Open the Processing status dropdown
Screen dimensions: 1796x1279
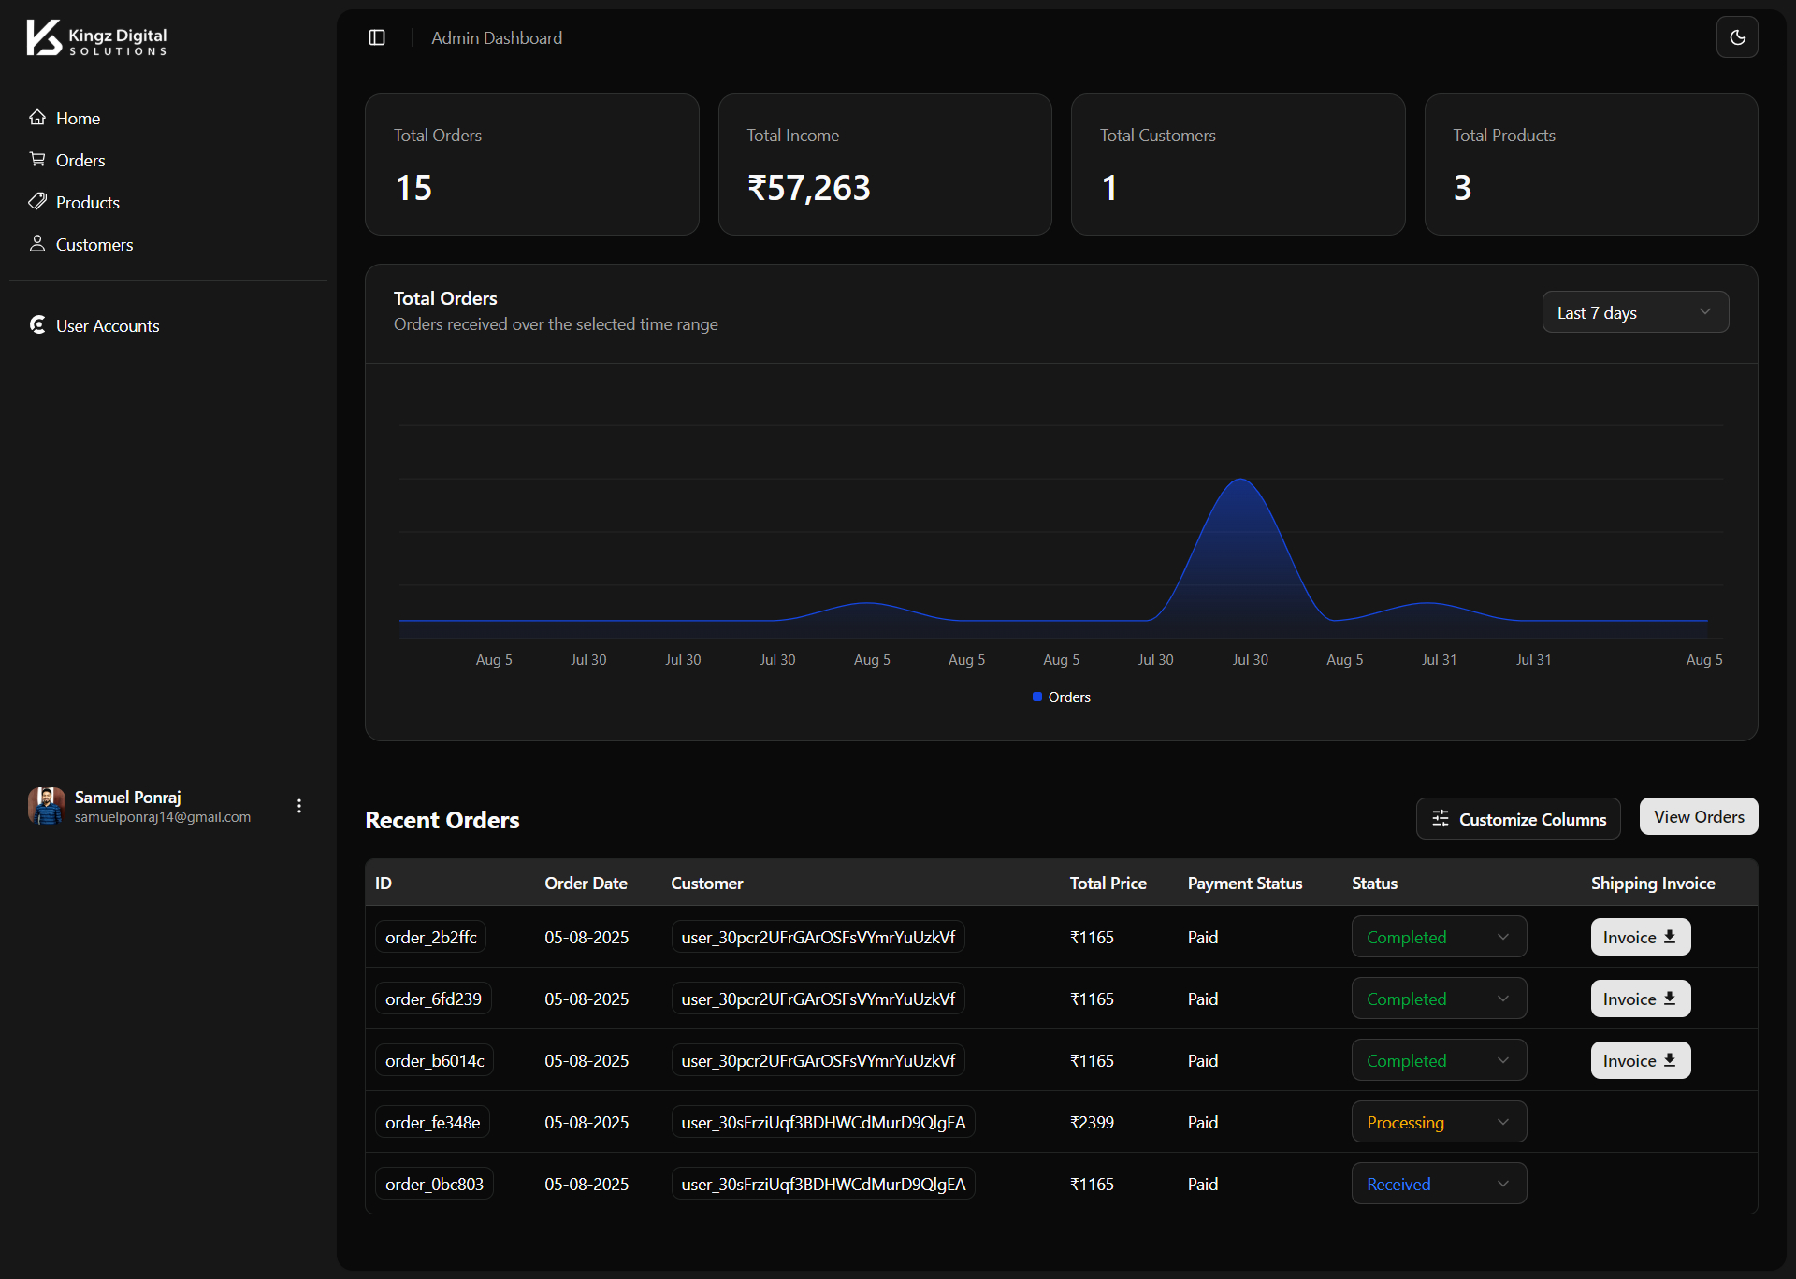pos(1438,1122)
